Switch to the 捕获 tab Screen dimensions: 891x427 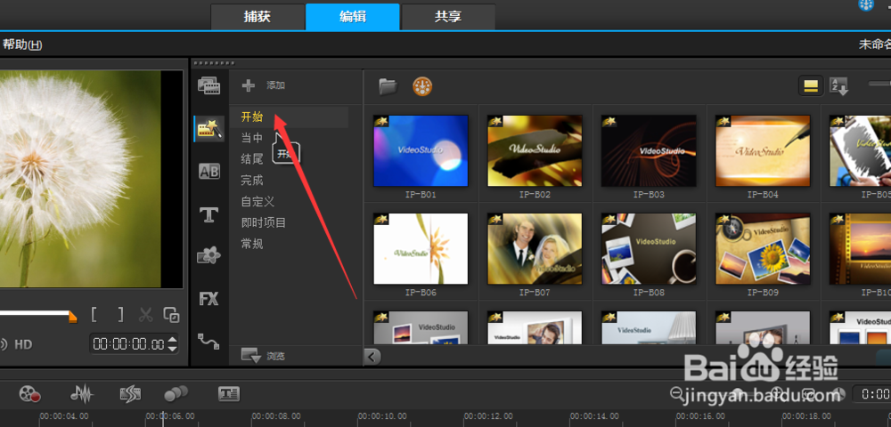coord(257,16)
